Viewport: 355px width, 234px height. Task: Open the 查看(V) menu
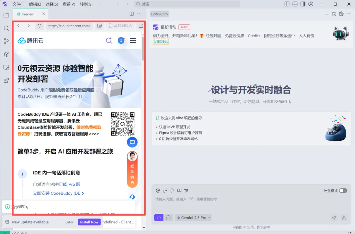(69, 4)
